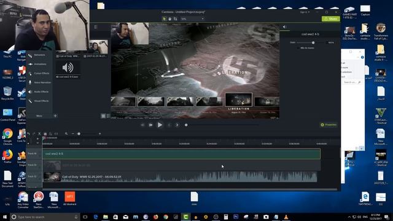This screenshot has width=393, height=221.
Task: Click the Copy icon on timeline toolbar
Action: pos(45,134)
